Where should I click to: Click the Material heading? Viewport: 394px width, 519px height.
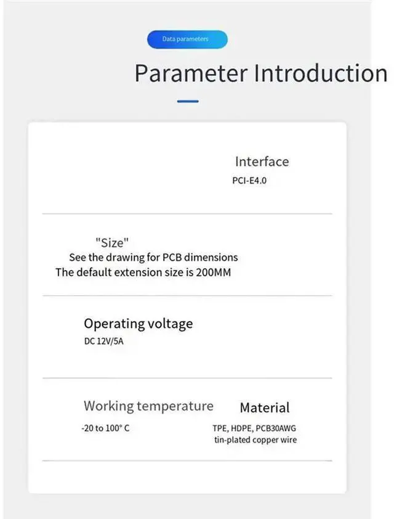265,408
